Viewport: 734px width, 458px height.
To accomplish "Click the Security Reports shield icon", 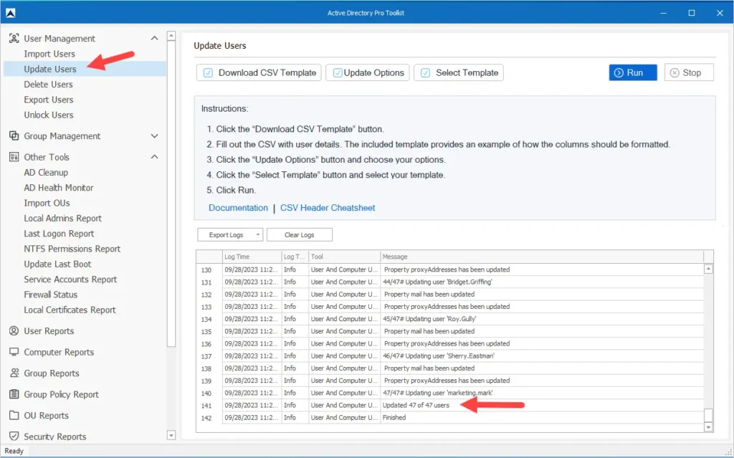I will (14, 436).
